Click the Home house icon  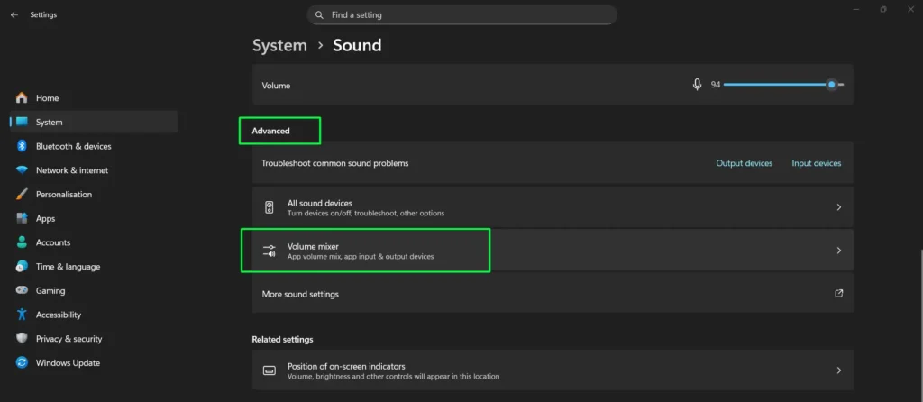[22, 97]
